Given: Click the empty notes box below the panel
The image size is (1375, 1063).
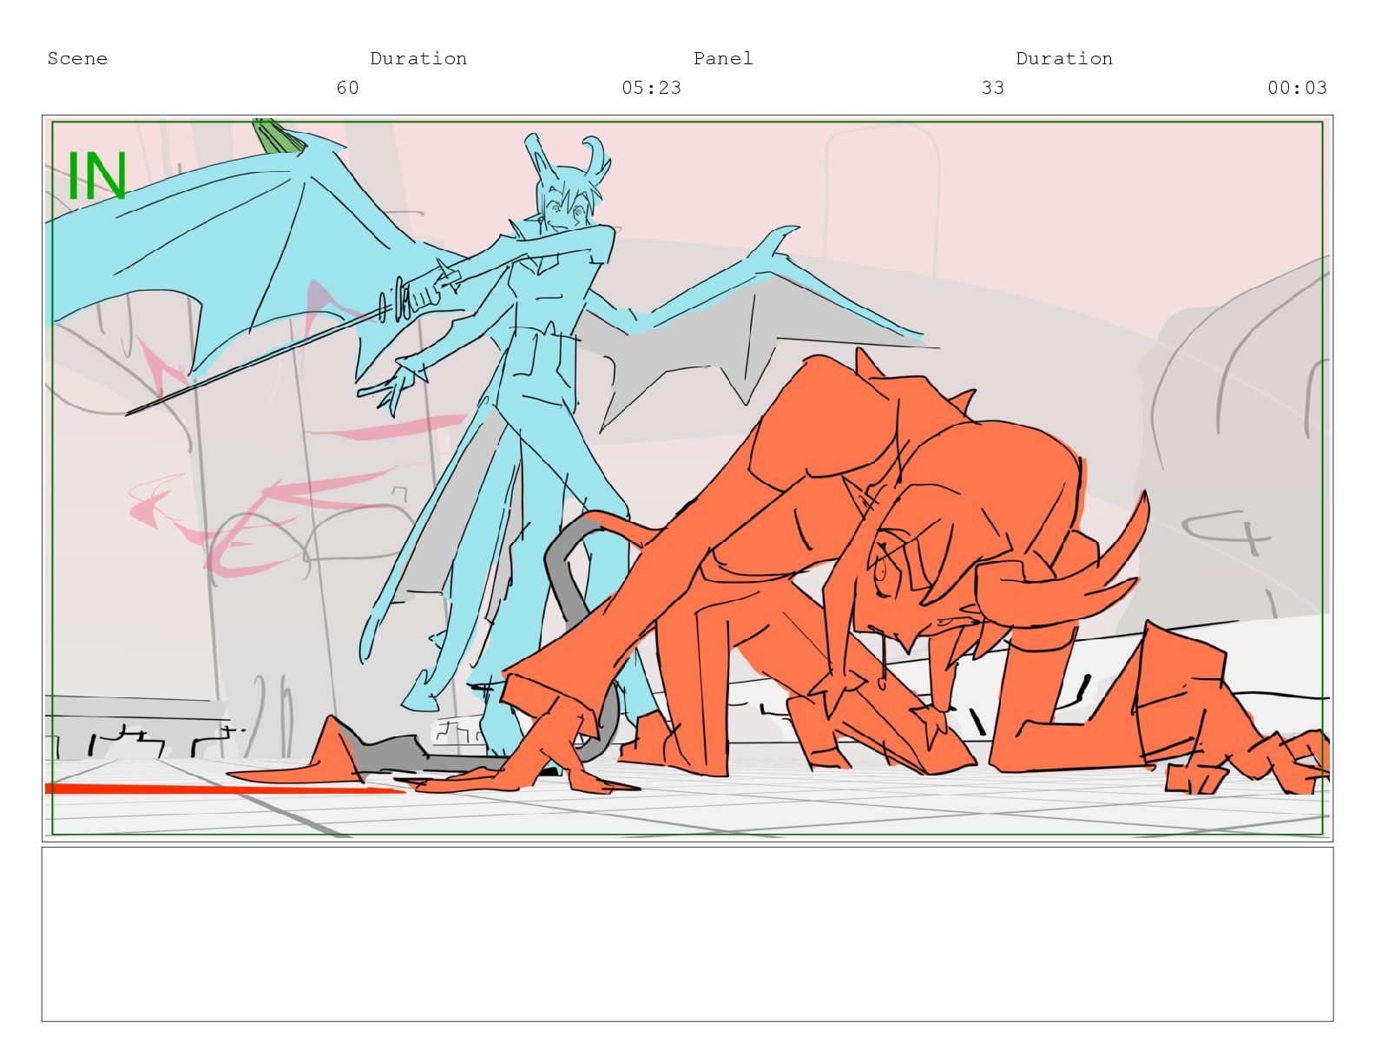Looking at the screenshot, I should [687, 934].
